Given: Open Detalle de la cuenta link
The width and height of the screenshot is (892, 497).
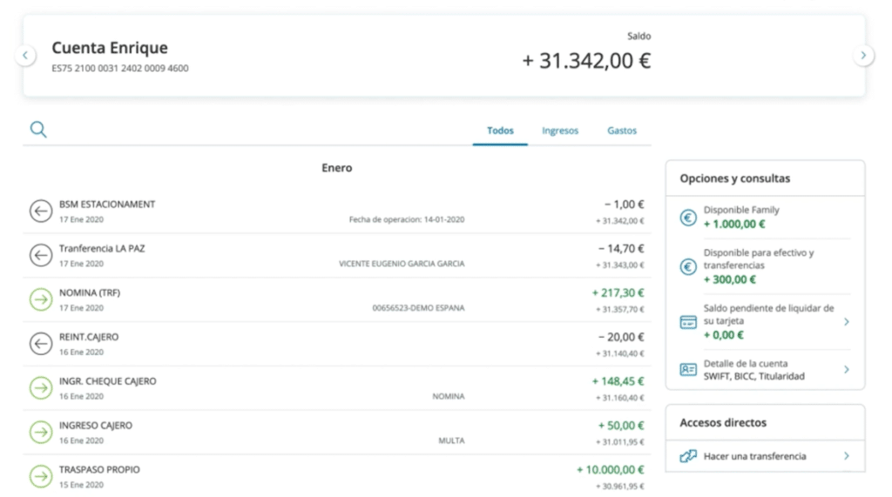Looking at the screenshot, I should click(x=746, y=363).
